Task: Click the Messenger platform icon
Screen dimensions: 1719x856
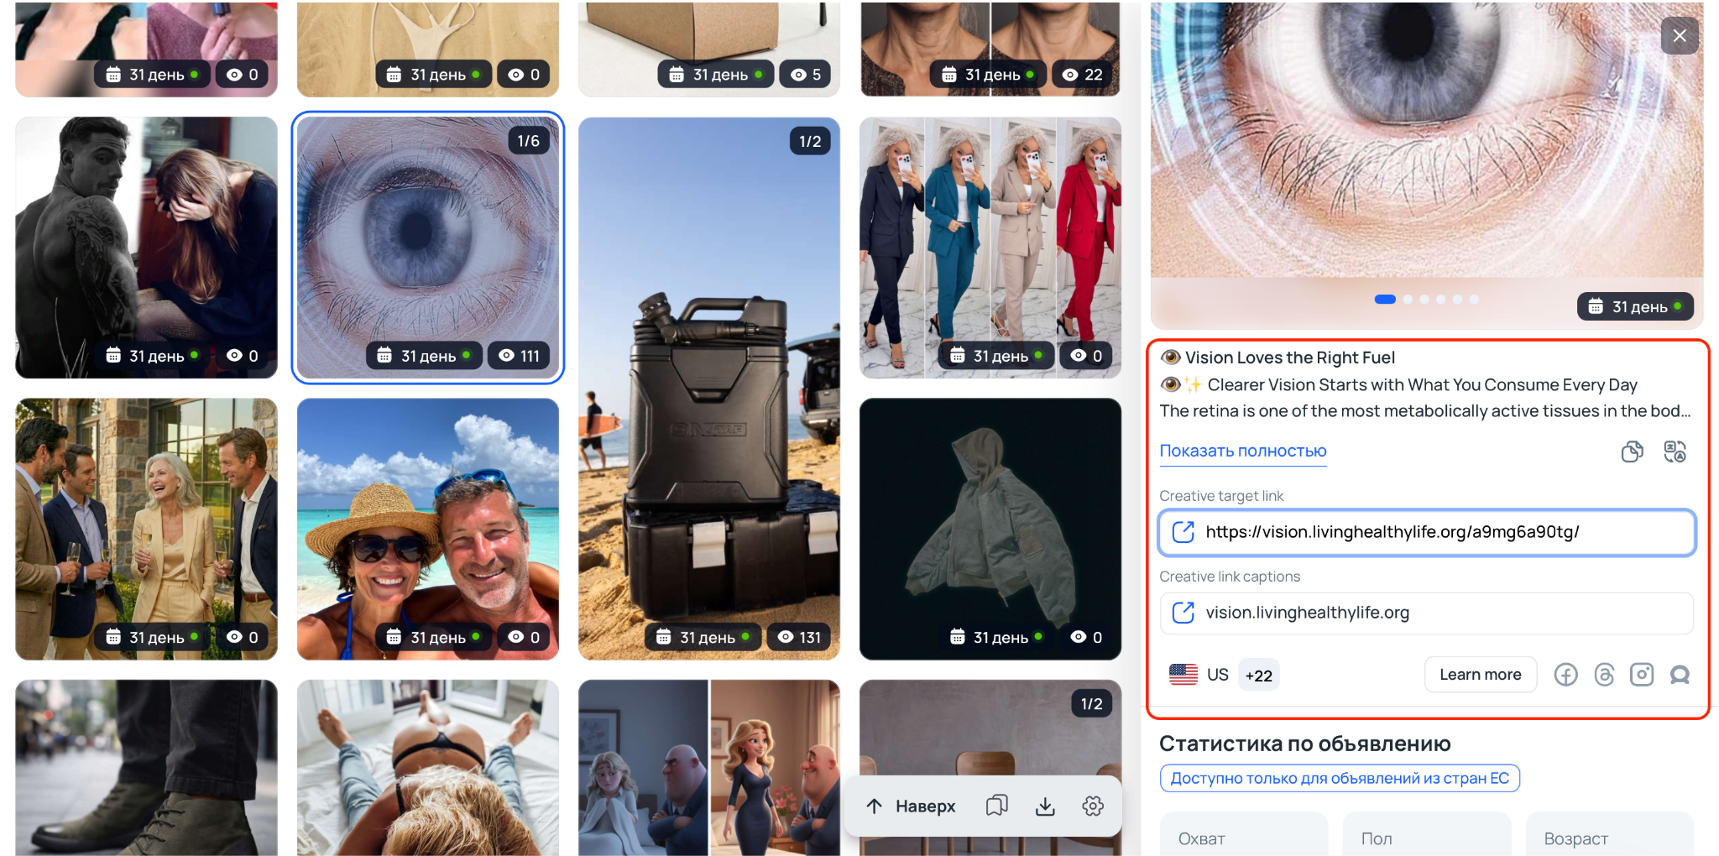Action: coord(1680,675)
